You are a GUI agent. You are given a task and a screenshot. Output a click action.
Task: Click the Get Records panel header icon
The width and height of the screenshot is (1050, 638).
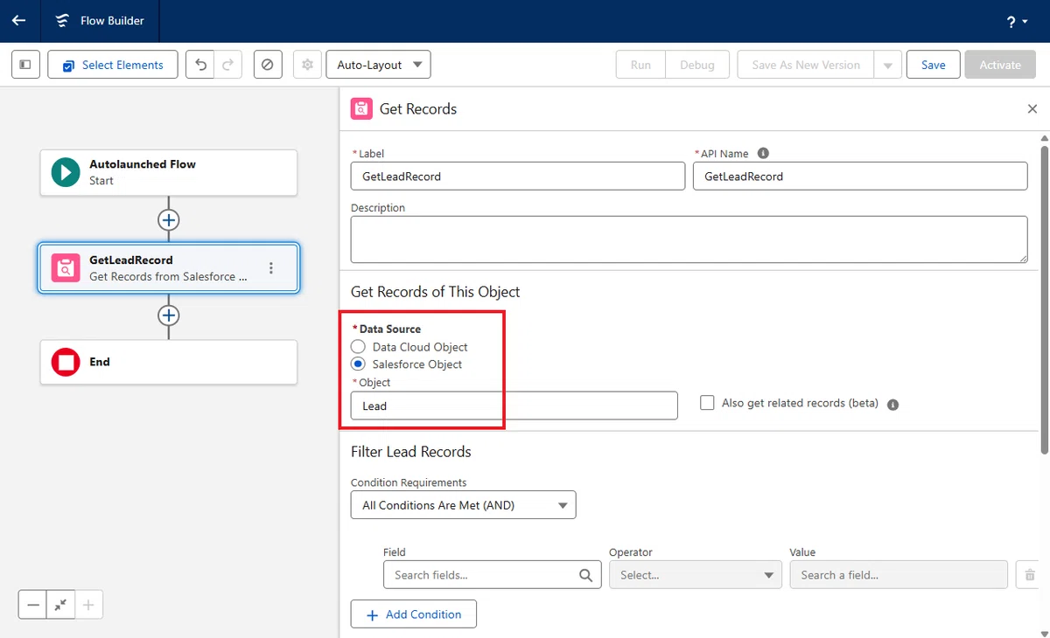[x=360, y=109]
